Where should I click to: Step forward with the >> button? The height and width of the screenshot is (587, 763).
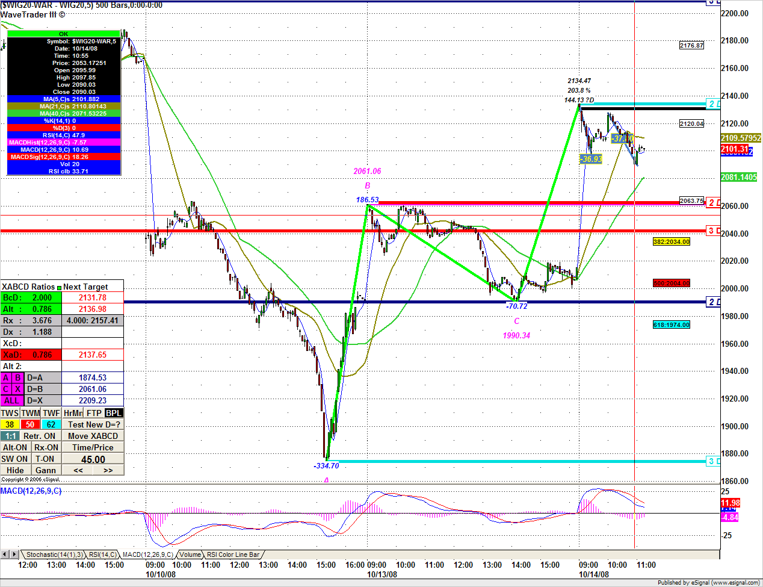coord(108,470)
